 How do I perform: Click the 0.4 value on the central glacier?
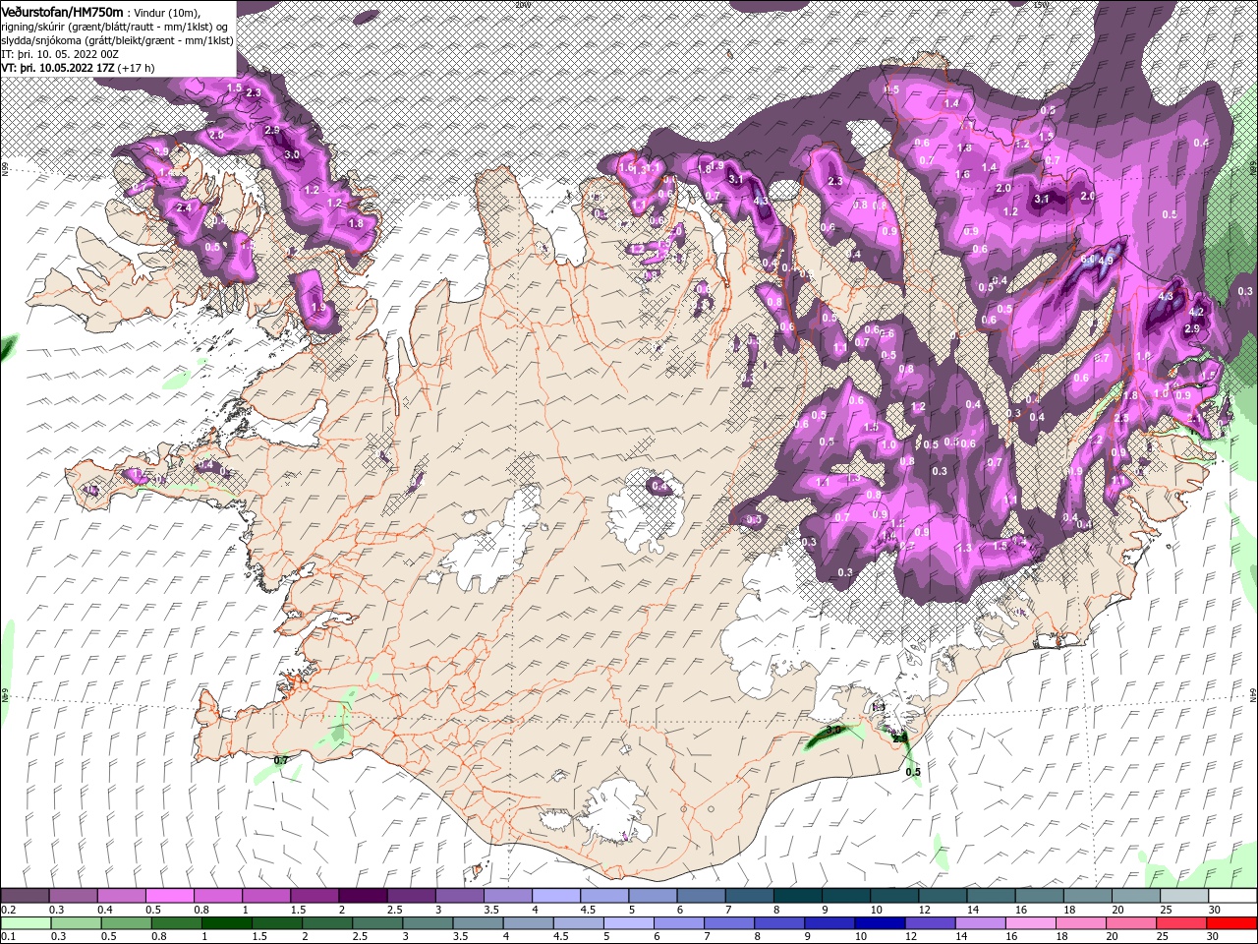click(660, 486)
